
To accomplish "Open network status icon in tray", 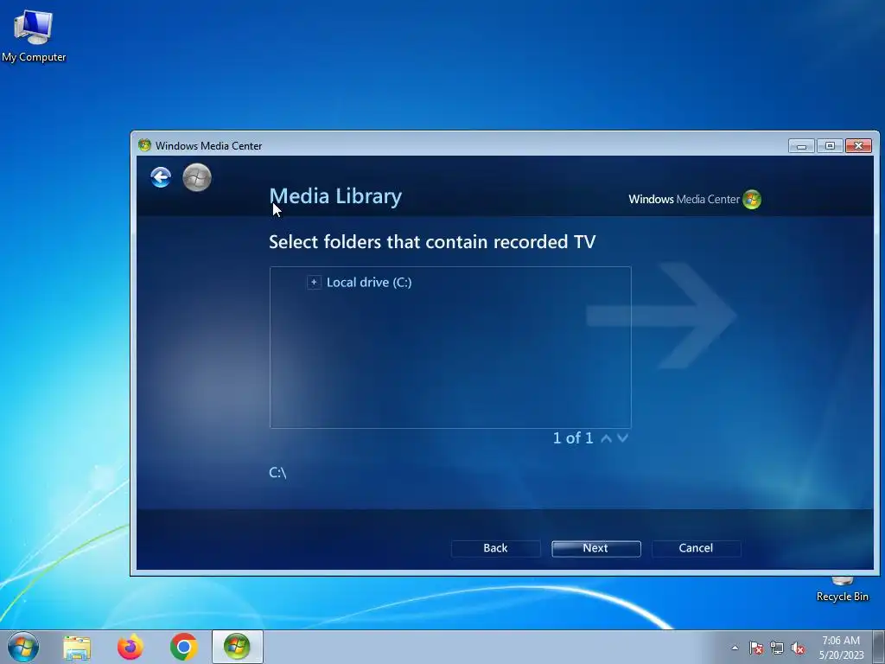I will pyautogui.click(x=777, y=648).
